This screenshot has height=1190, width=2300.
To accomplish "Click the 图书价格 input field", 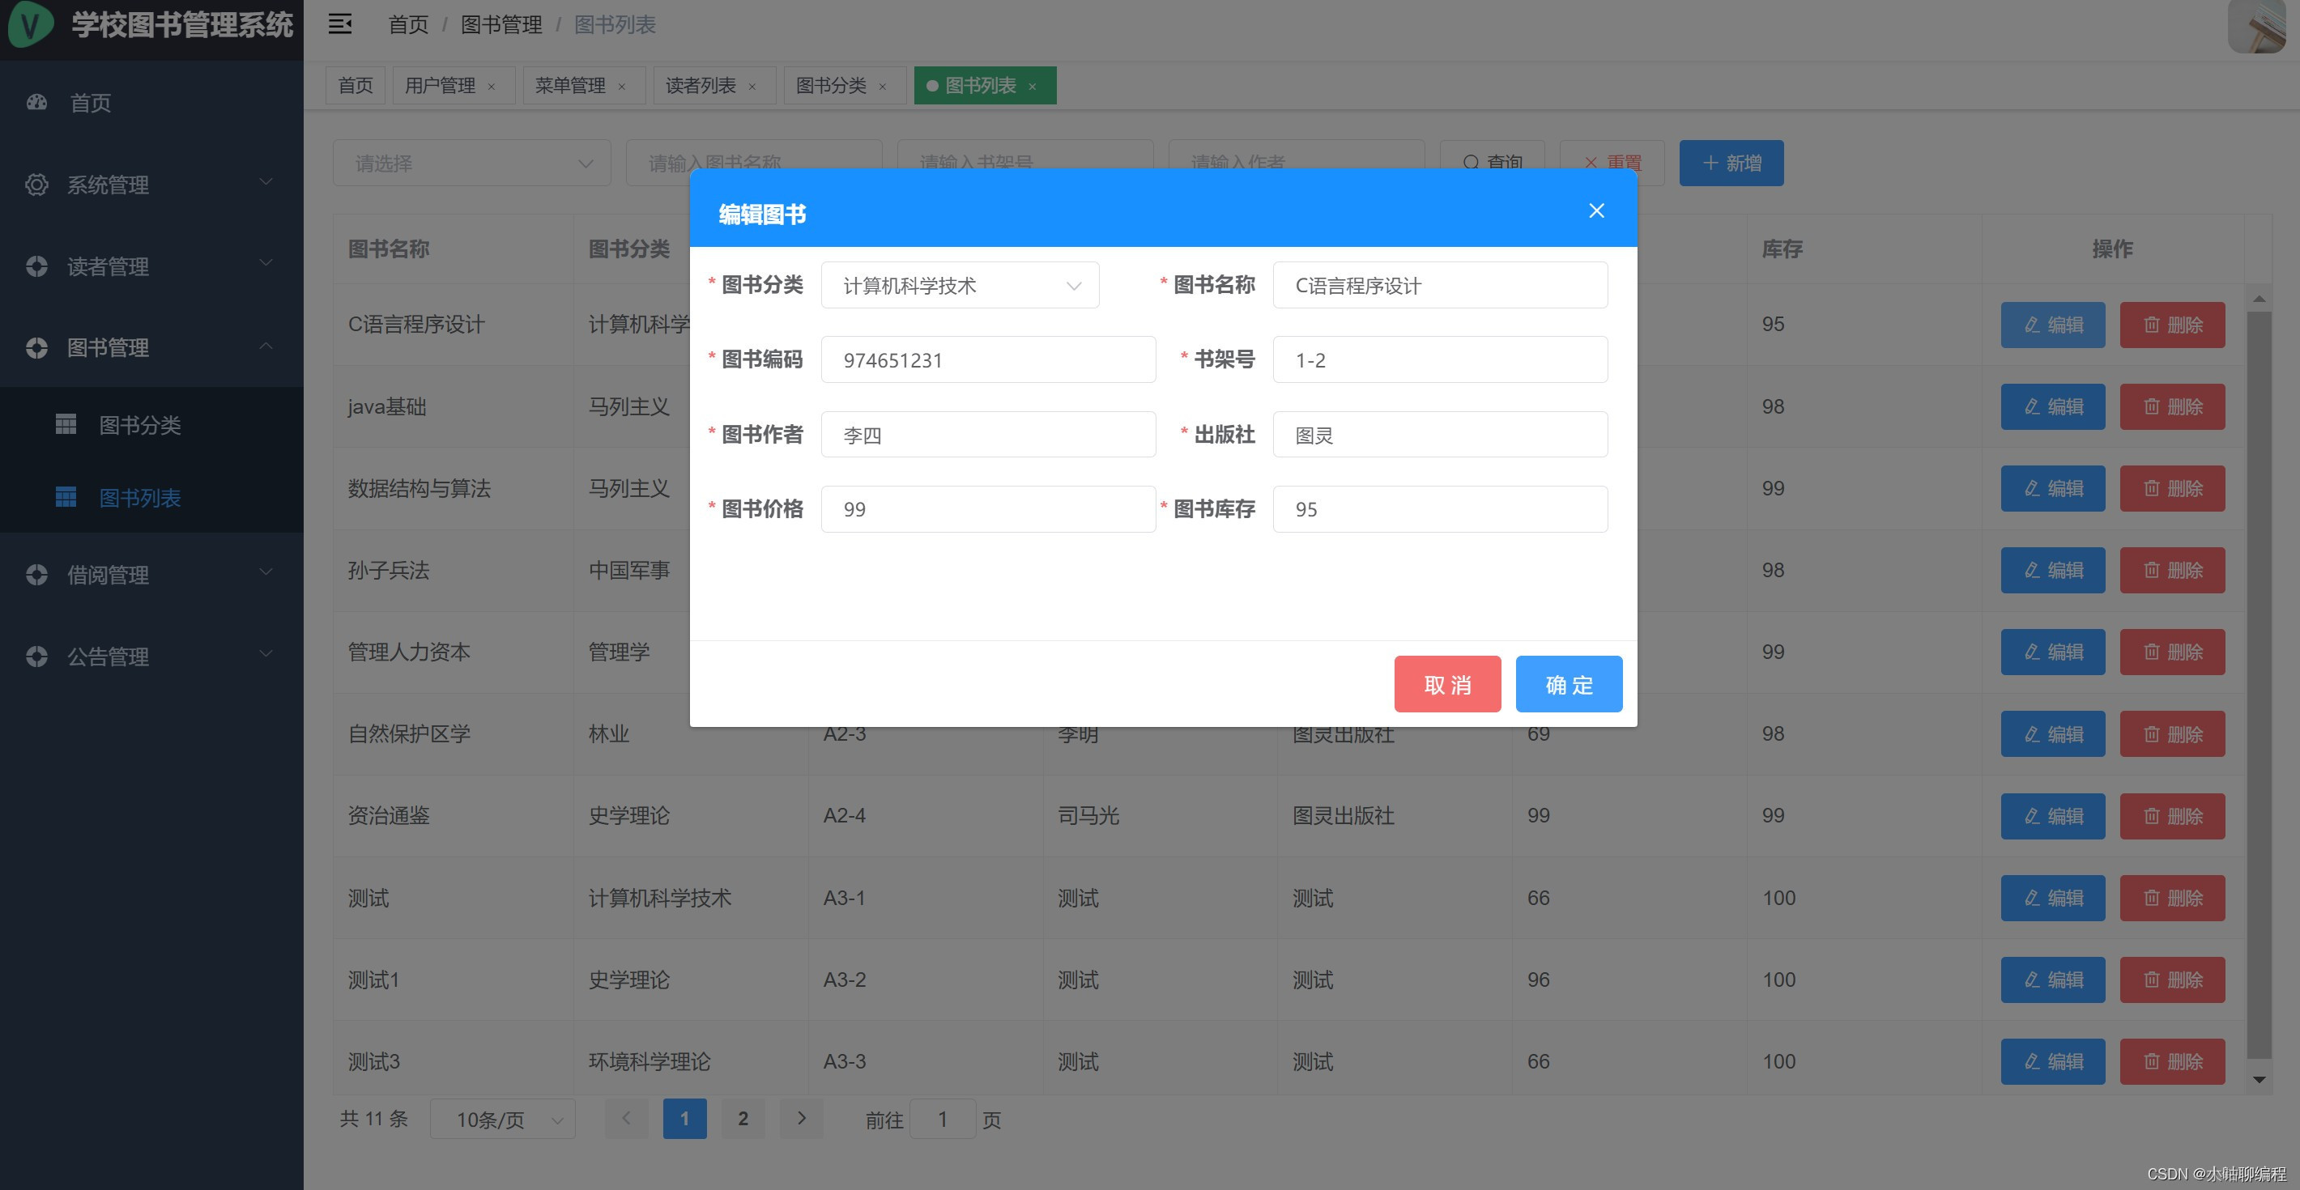I will (x=987, y=510).
